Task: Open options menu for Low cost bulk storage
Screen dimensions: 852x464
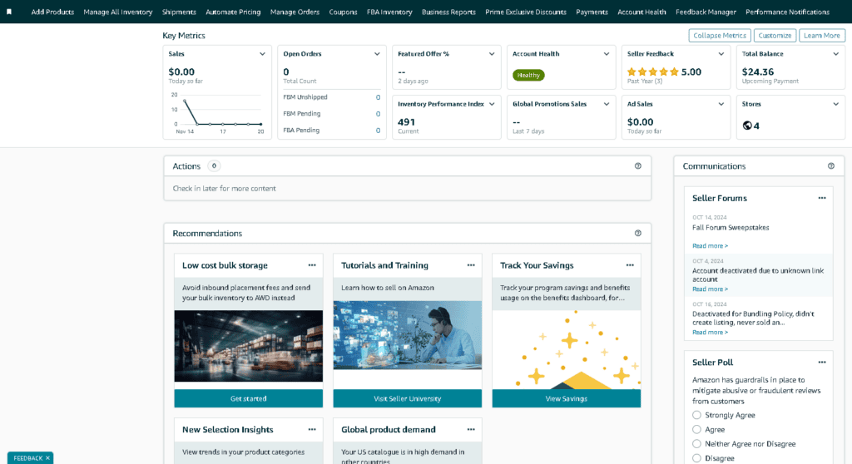Action: (x=312, y=265)
